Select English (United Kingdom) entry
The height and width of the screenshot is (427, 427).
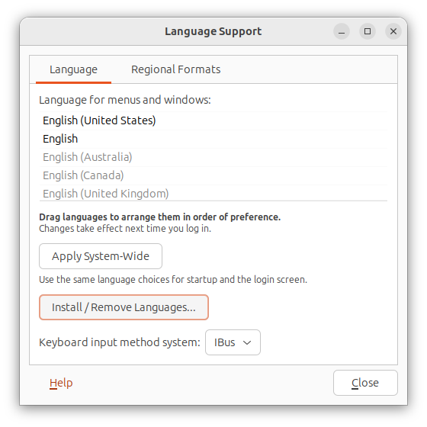click(213, 193)
